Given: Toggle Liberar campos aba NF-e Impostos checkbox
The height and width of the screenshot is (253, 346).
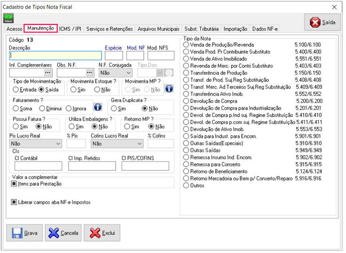Looking at the screenshot, I should (x=14, y=202).
